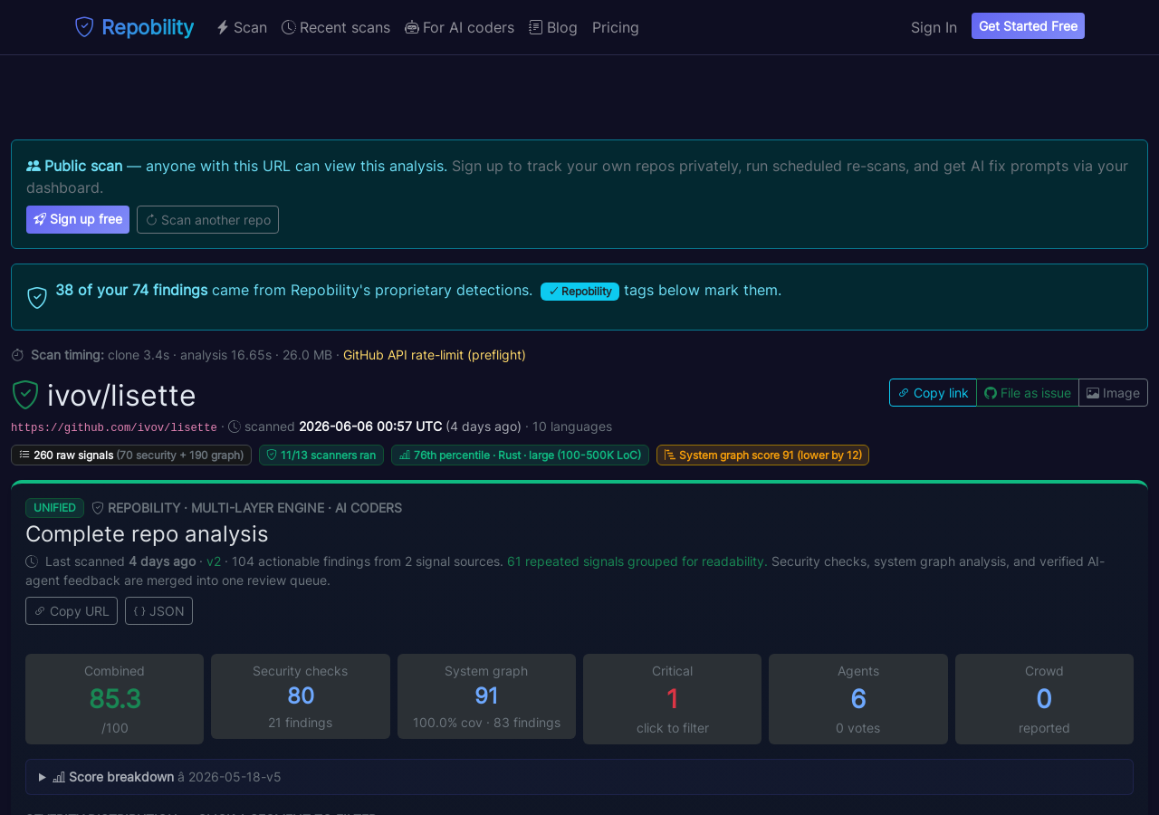Click the green shield beside ivov/lisette
Screen dimensions: 1159x815
(x=25, y=395)
